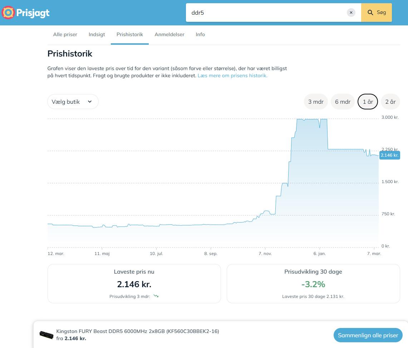Image resolution: width=408 pixels, height=348 pixels.
Task: Click the Prisjagt logo icon
Action: [x=8, y=13]
